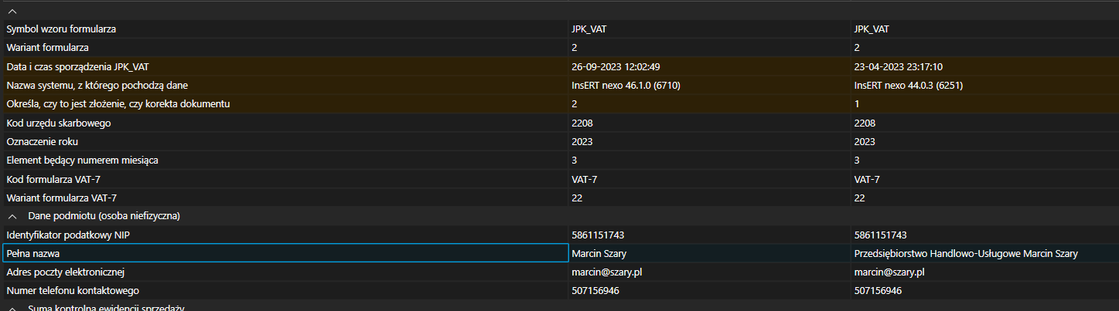
Task: Click the 26-09-2023 12:02:49 date cell
Action: coord(616,66)
